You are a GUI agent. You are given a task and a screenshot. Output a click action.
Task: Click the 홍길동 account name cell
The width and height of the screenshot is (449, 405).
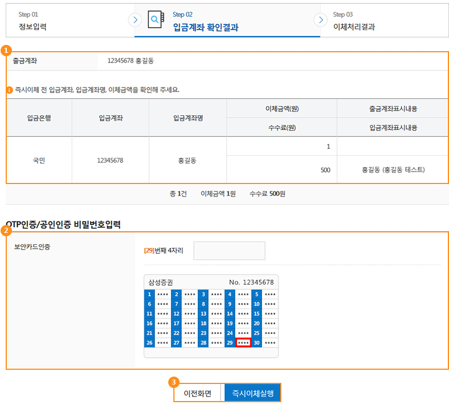click(x=188, y=161)
